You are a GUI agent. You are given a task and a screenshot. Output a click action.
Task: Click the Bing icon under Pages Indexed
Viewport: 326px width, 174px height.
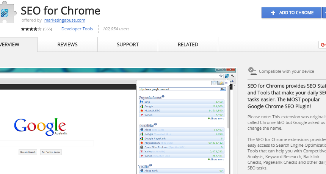pos(142,102)
